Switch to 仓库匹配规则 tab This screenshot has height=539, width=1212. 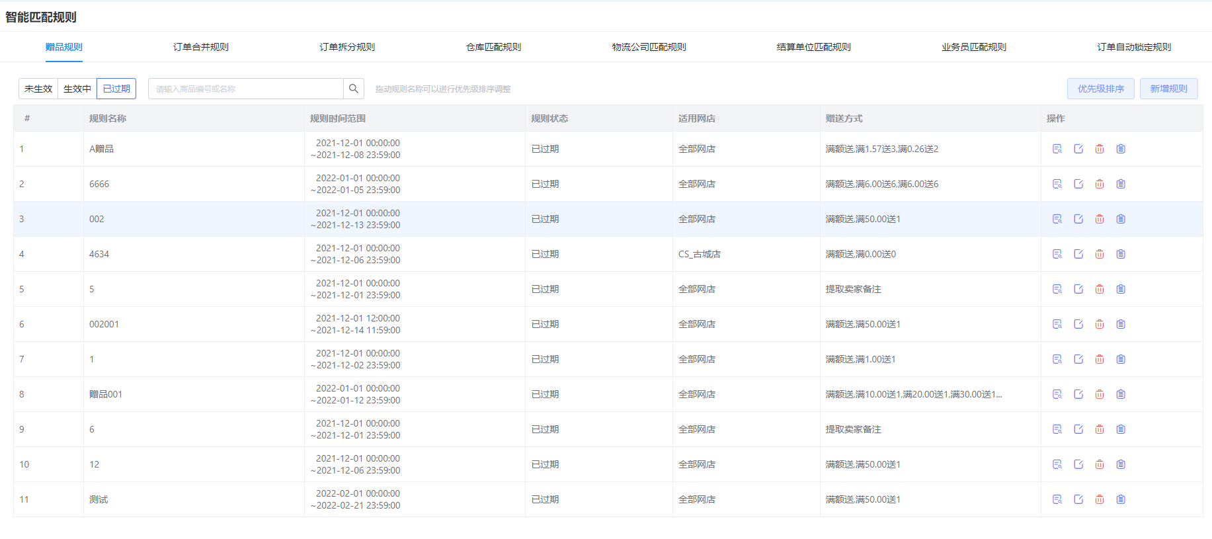coord(493,47)
